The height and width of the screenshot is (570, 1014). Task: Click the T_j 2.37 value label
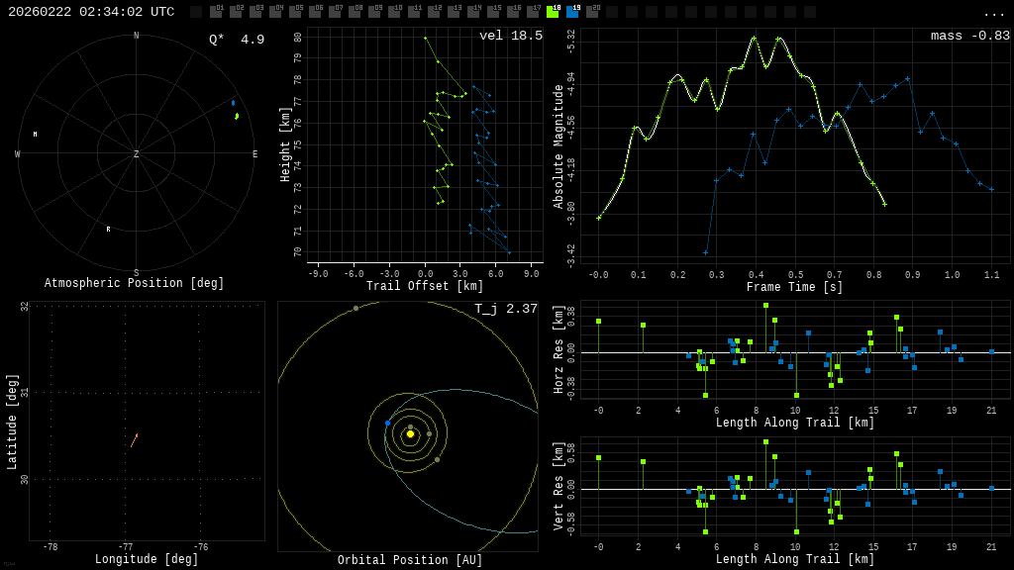tap(505, 309)
